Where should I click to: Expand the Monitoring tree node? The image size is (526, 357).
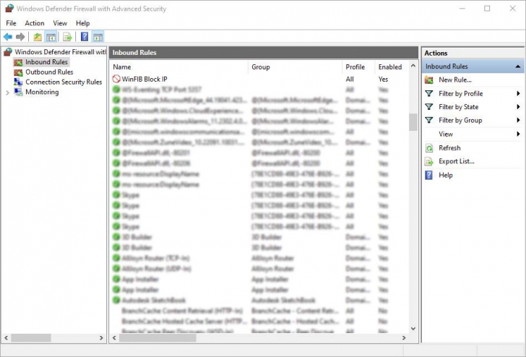coord(7,93)
